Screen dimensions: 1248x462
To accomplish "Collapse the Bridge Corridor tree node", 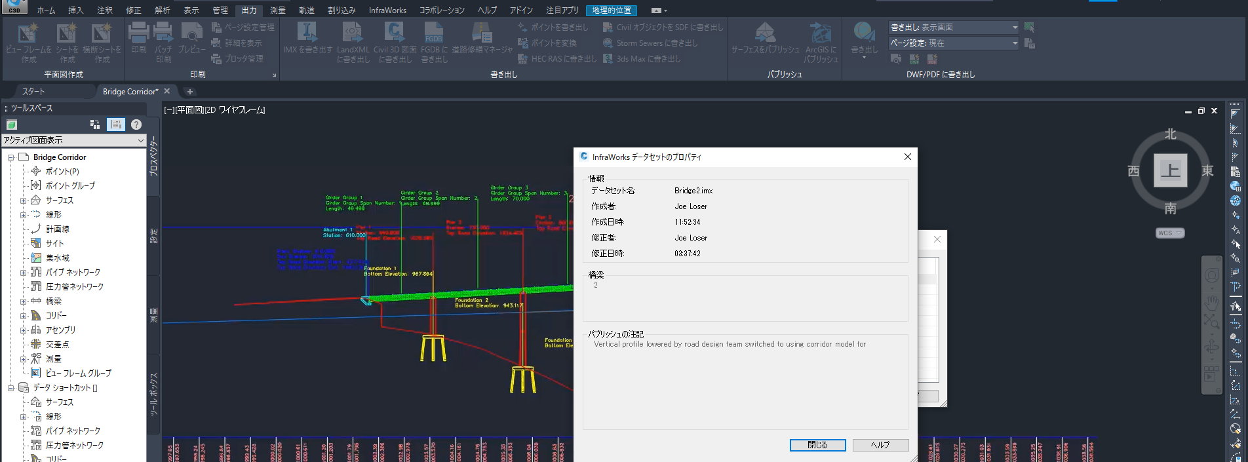I will coord(10,157).
